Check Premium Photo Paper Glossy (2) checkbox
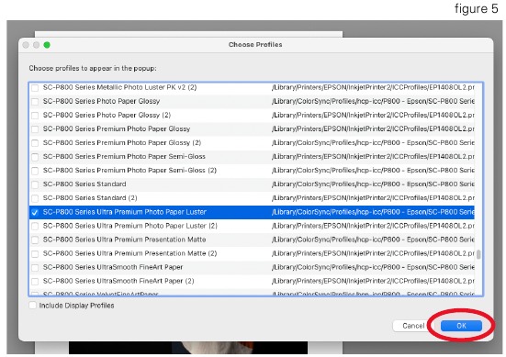Viewport: 506px width, 357px height. [35, 143]
